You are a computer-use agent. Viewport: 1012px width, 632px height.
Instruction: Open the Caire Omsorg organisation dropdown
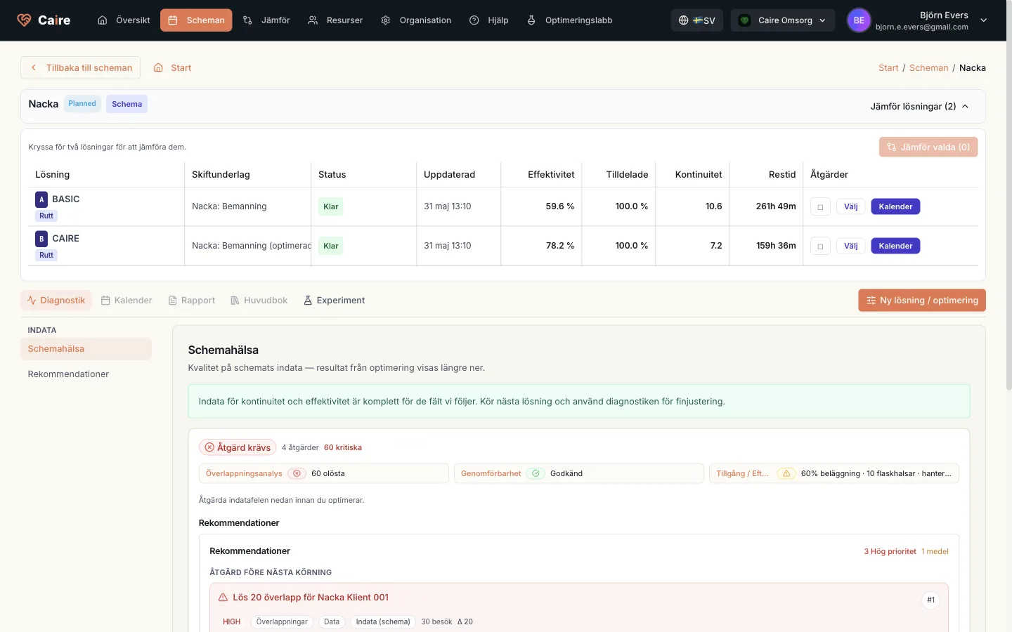(783, 20)
